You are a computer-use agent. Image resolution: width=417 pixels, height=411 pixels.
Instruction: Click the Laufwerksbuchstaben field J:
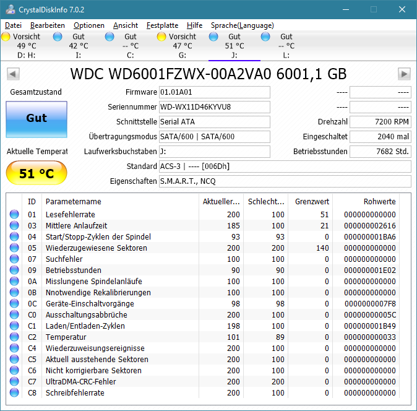(215, 152)
